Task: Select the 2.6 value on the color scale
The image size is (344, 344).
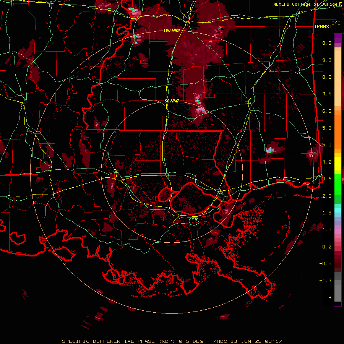Action: (x=327, y=196)
